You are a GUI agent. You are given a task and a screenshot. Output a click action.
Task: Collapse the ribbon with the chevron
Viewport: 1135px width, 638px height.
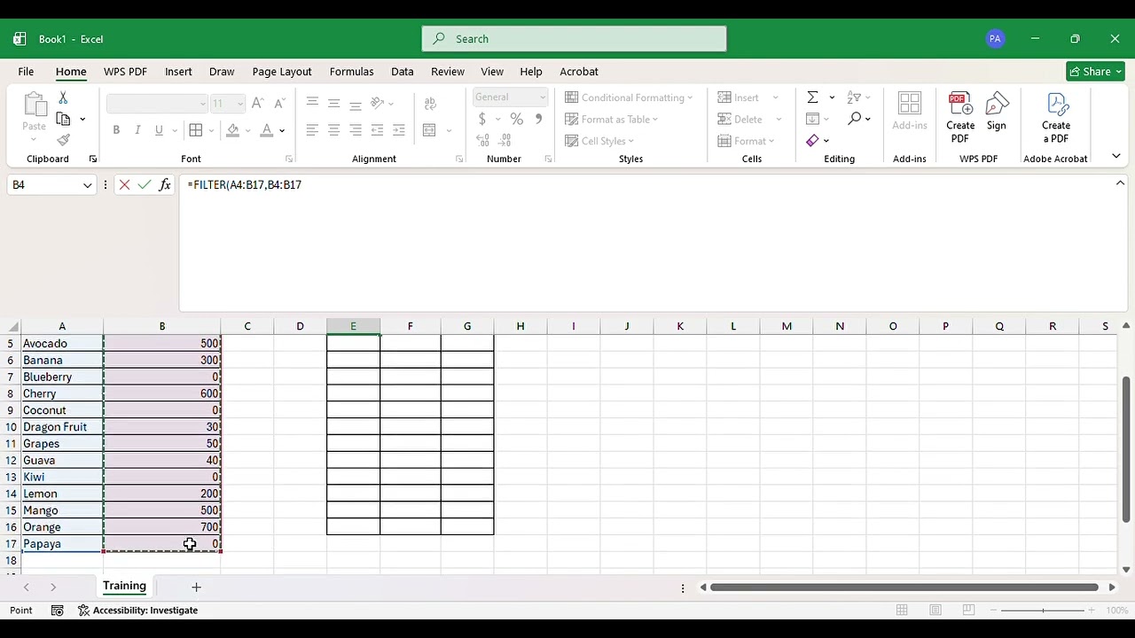1116,157
